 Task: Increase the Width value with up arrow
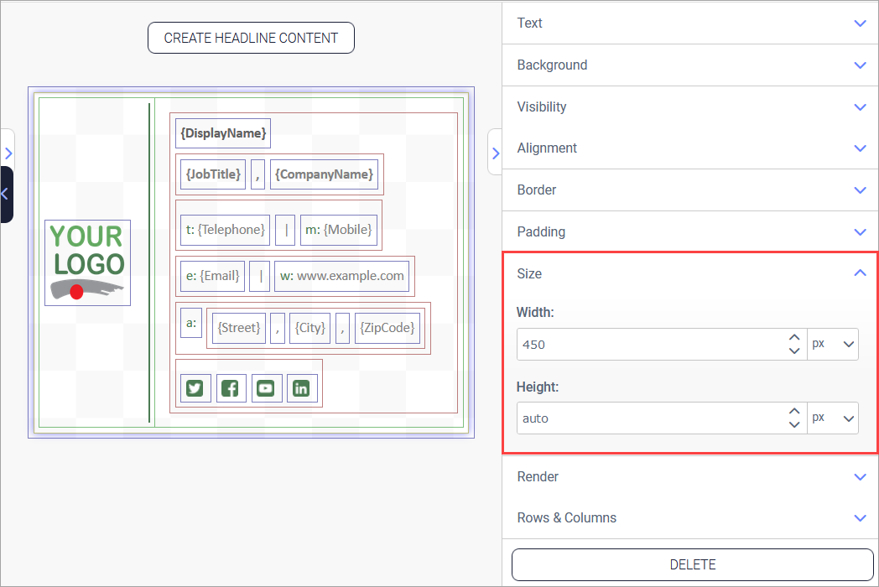coord(794,338)
